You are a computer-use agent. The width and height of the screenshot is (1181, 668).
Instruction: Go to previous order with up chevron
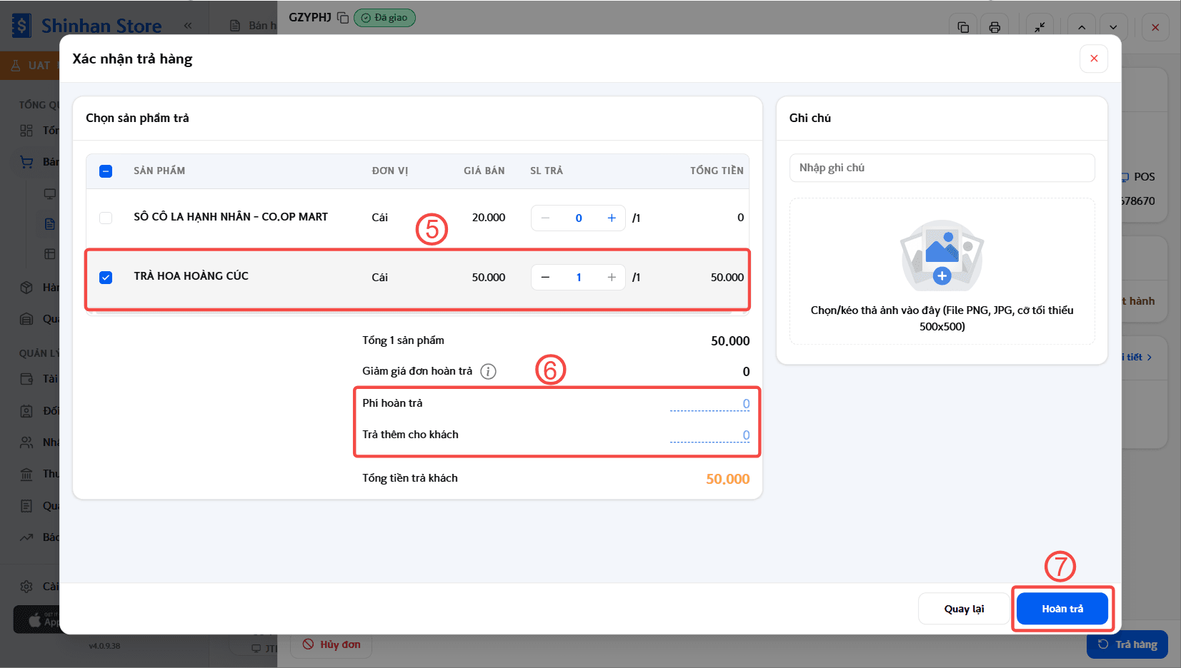click(1082, 27)
